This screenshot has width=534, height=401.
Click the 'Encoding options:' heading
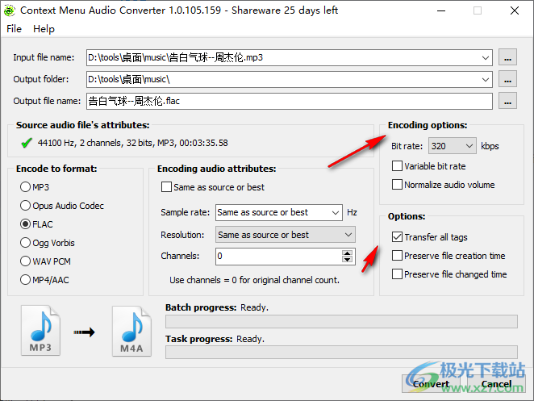coord(428,125)
